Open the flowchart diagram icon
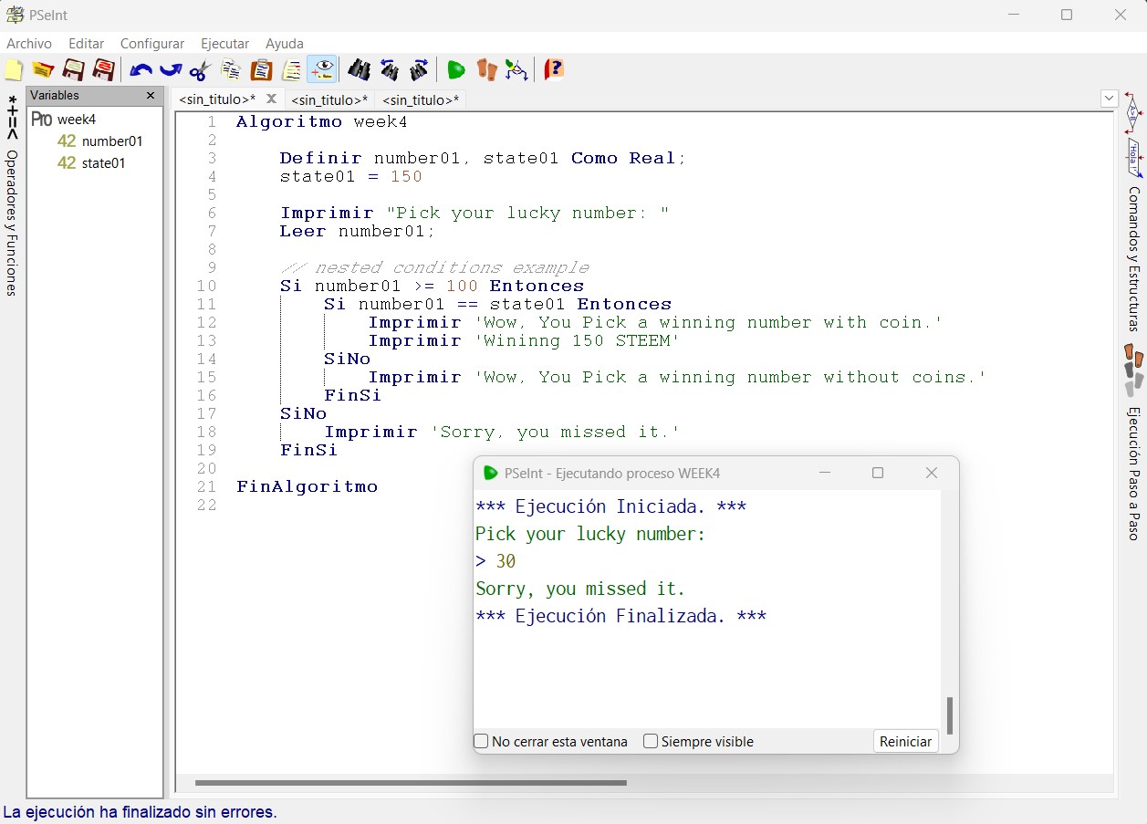The image size is (1147, 824). (x=516, y=70)
